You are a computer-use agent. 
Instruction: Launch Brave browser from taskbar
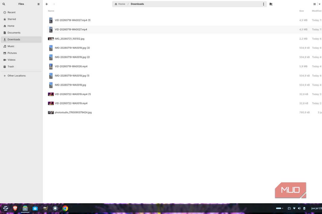coord(15,208)
